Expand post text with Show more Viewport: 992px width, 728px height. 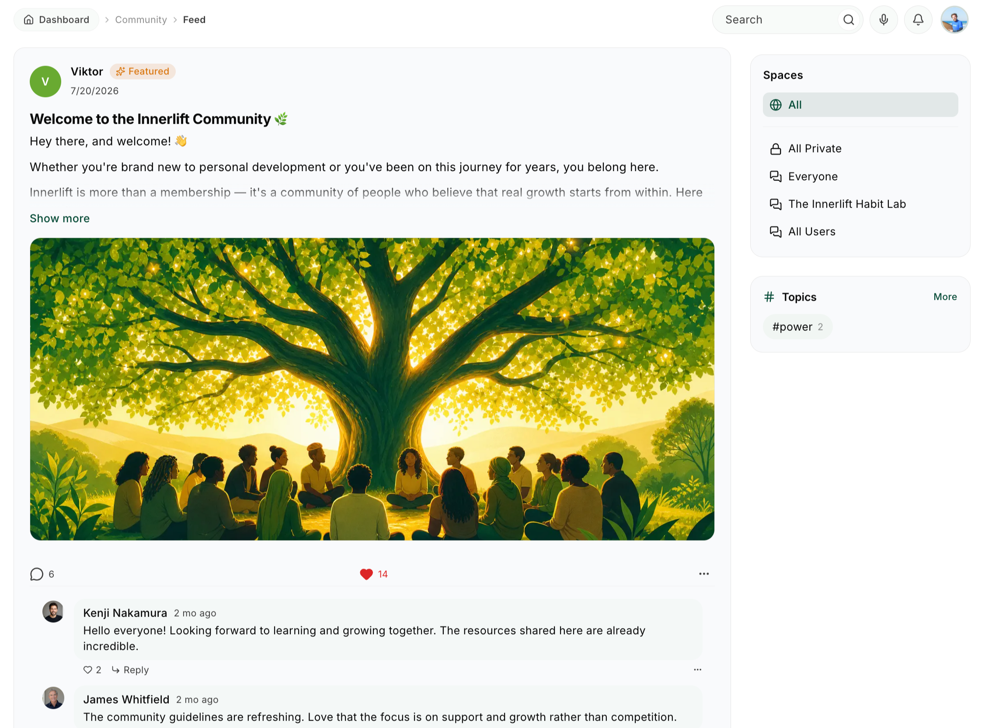(x=59, y=218)
